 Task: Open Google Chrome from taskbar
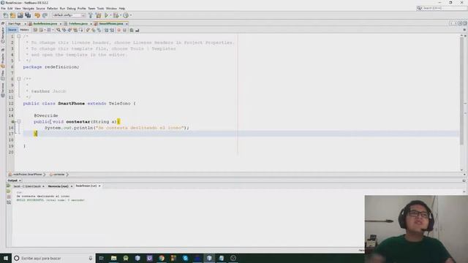pos(162,258)
